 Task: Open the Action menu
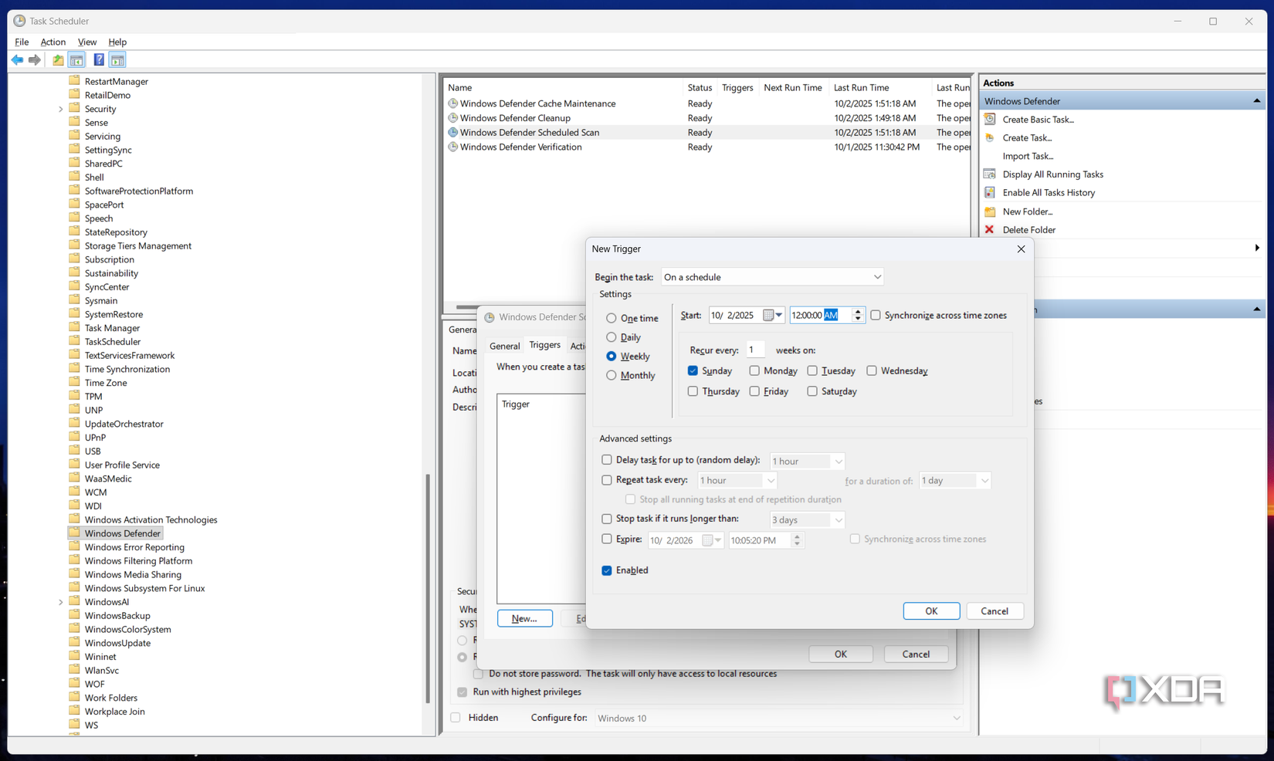53,42
